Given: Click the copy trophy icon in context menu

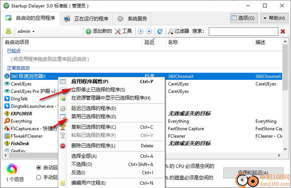Looking at the screenshot, I should (63, 127).
